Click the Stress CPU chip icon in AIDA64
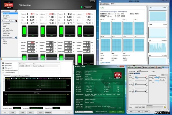The height and width of the screenshot is (115, 172). [3, 63]
